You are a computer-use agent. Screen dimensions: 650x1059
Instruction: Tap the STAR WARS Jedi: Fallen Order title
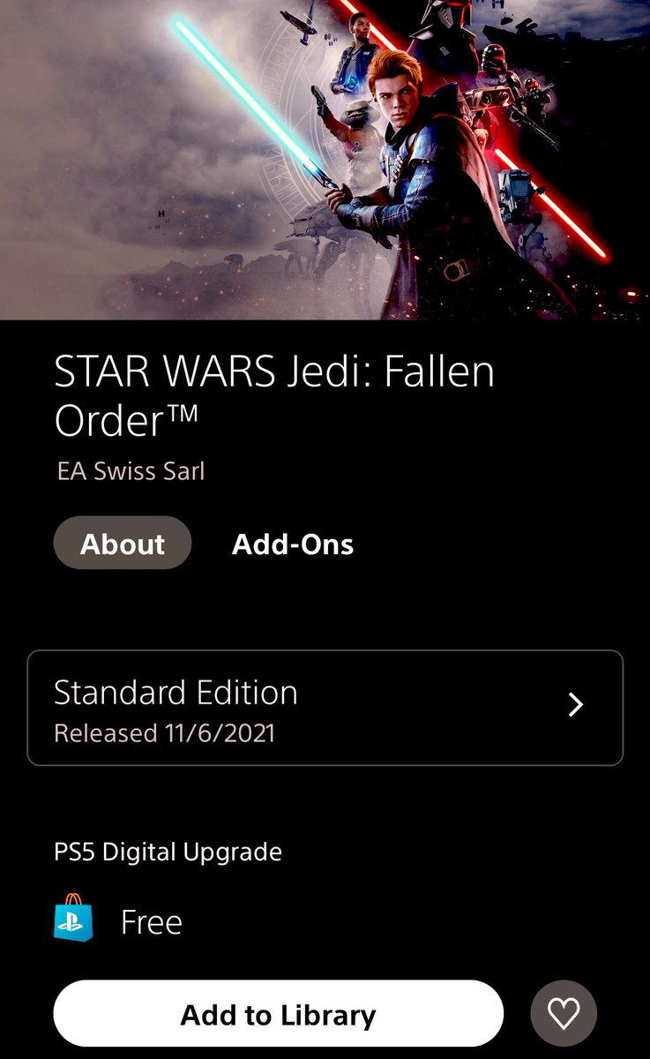click(x=274, y=396)
